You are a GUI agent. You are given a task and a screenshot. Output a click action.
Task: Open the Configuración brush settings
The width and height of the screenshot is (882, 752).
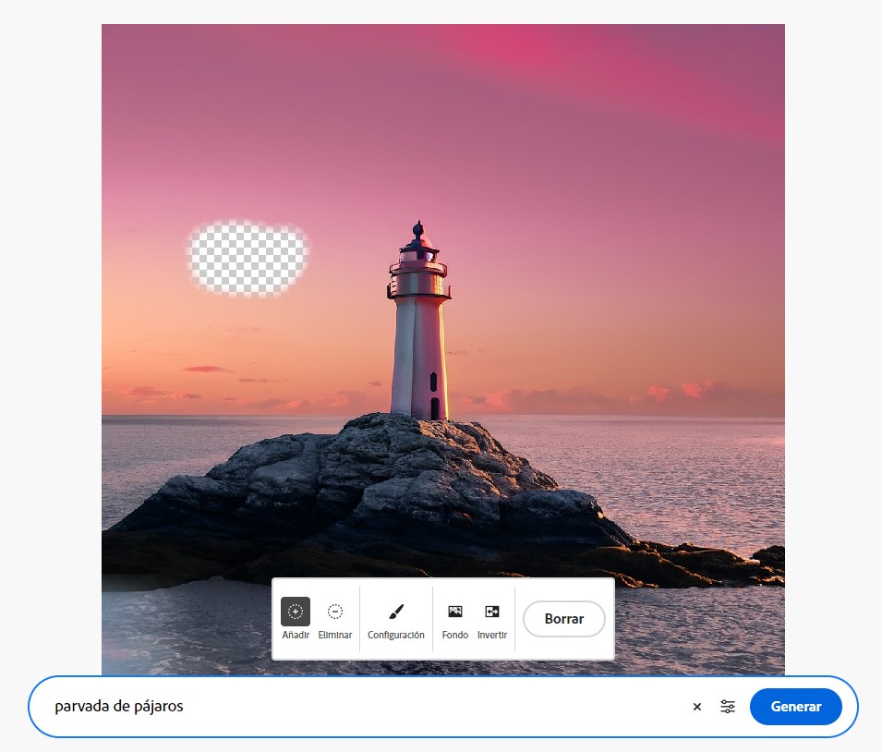tap(395, 612)
